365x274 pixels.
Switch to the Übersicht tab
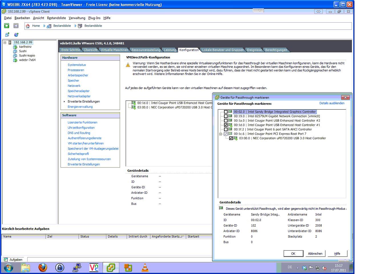tap(90, 50)
